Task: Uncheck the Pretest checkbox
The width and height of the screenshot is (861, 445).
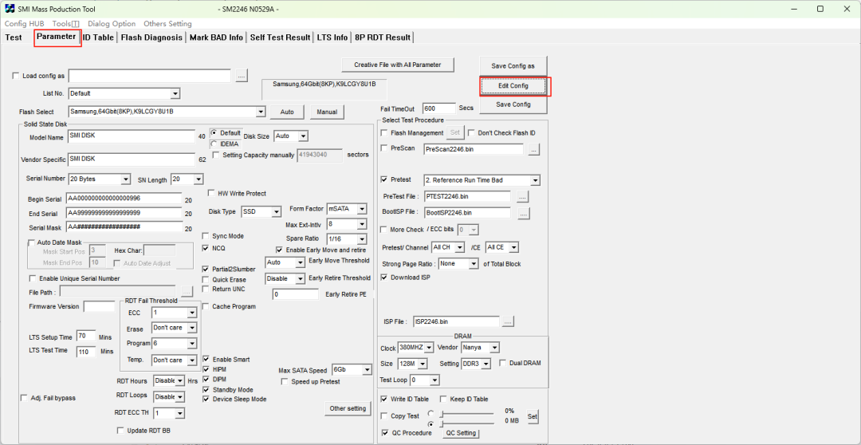Action: coord(383,179)
